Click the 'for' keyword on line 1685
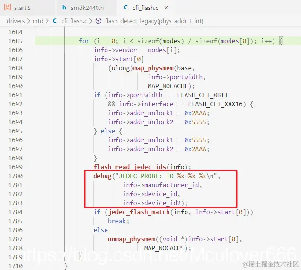This screenshot has height=270, width=301. (x=84, y=41)
